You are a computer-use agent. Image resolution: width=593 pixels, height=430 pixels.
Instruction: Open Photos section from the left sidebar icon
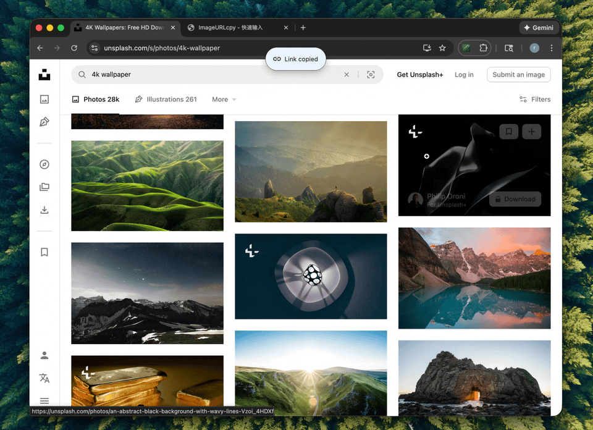pos(44,99)
